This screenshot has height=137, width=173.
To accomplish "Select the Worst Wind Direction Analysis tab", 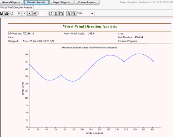I will coord(17,7).
